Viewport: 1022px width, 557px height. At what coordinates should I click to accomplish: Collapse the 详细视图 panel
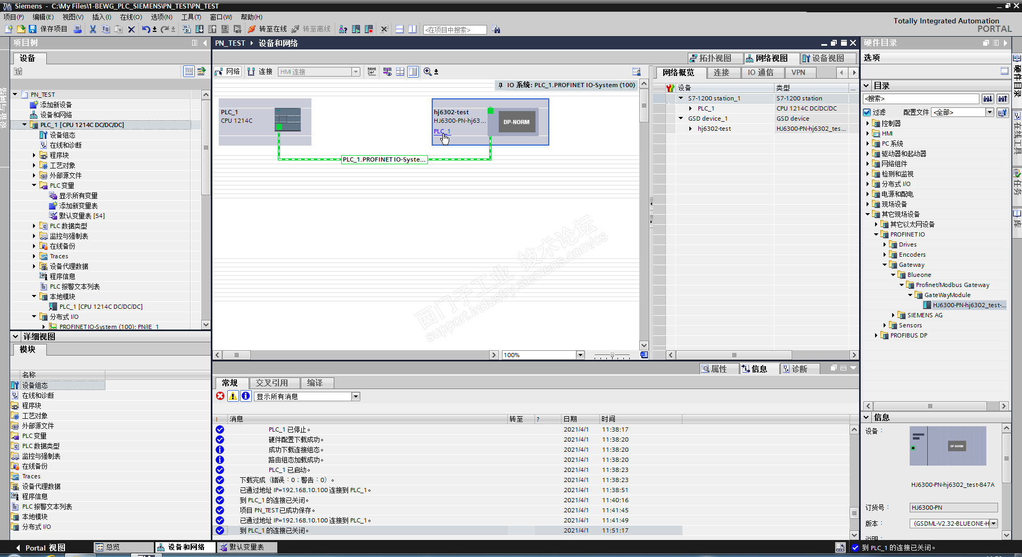(x=15, y=336)
